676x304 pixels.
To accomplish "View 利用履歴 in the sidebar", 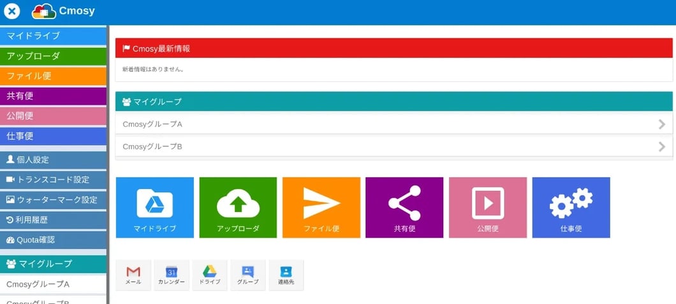I will tap(53, 220).
